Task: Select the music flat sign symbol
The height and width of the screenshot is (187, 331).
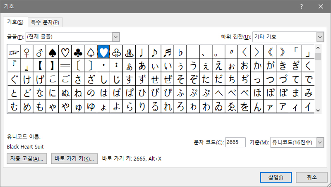Action: pos(180,52)
